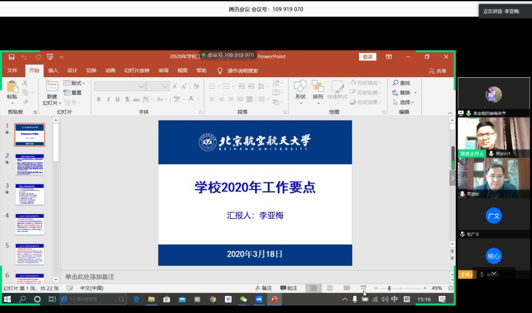Open the Slide Show (幻灯片放映) tab
Viewport: 532px width, 313px height.
[137, 70]
